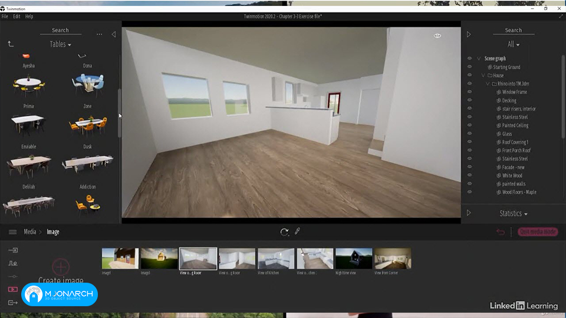Select the Zone table asset
566x318 pixels.
[88, 85]
